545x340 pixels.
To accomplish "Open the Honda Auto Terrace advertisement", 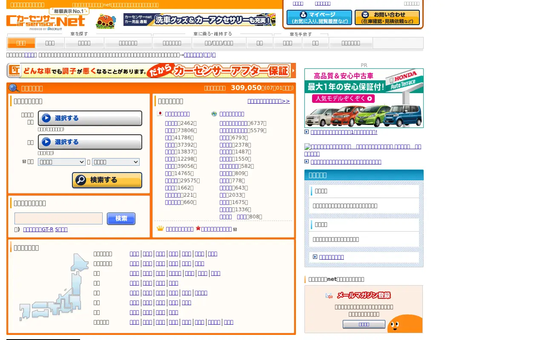I will [364, 98].
